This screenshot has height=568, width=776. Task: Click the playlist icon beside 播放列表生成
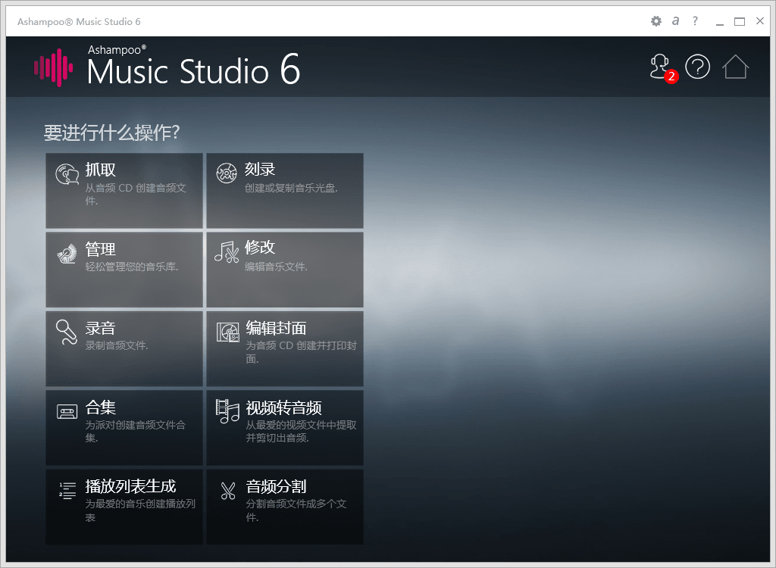tap(67, 490)
